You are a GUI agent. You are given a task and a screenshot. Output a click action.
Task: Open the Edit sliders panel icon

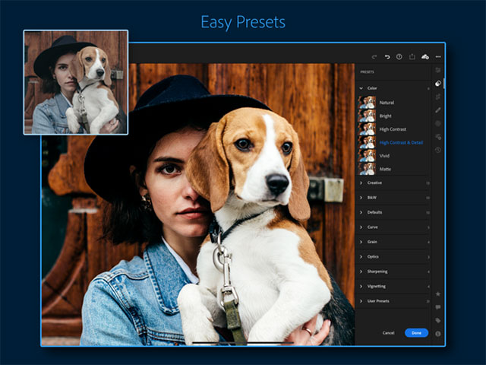tap(438, 70)
